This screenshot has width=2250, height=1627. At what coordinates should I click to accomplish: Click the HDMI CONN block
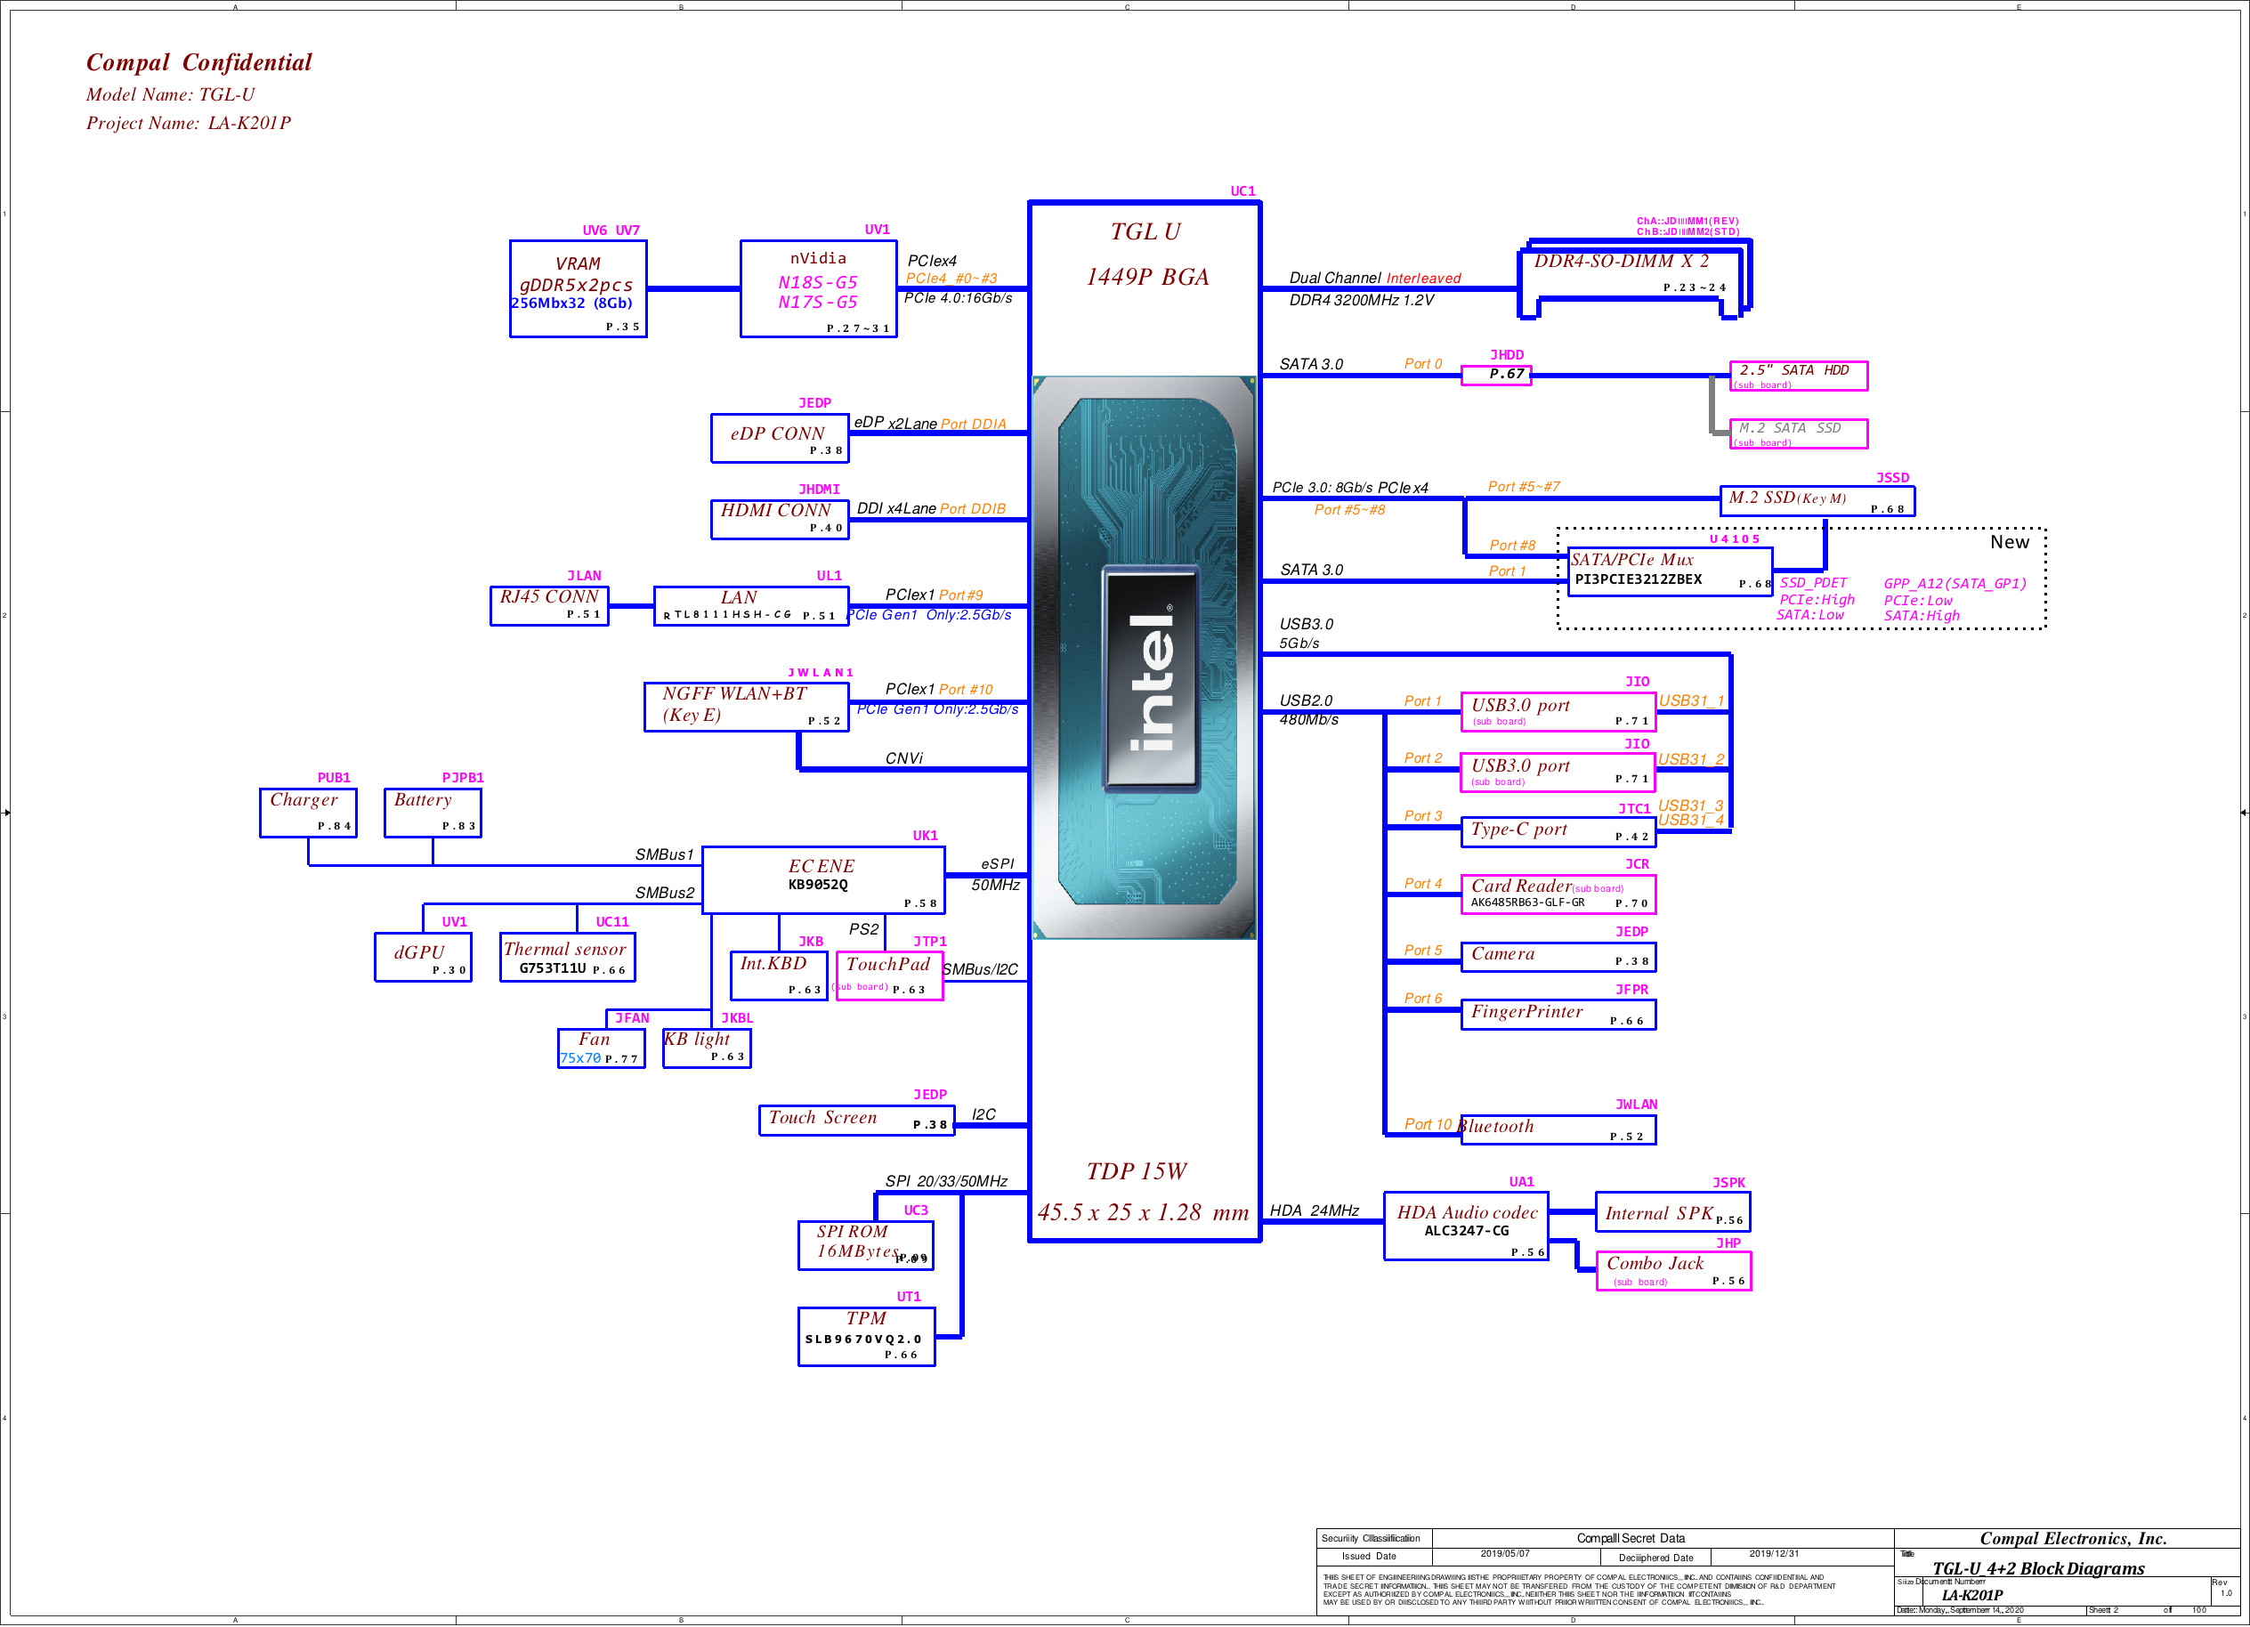pyautogui.click(x=779, y=519)
